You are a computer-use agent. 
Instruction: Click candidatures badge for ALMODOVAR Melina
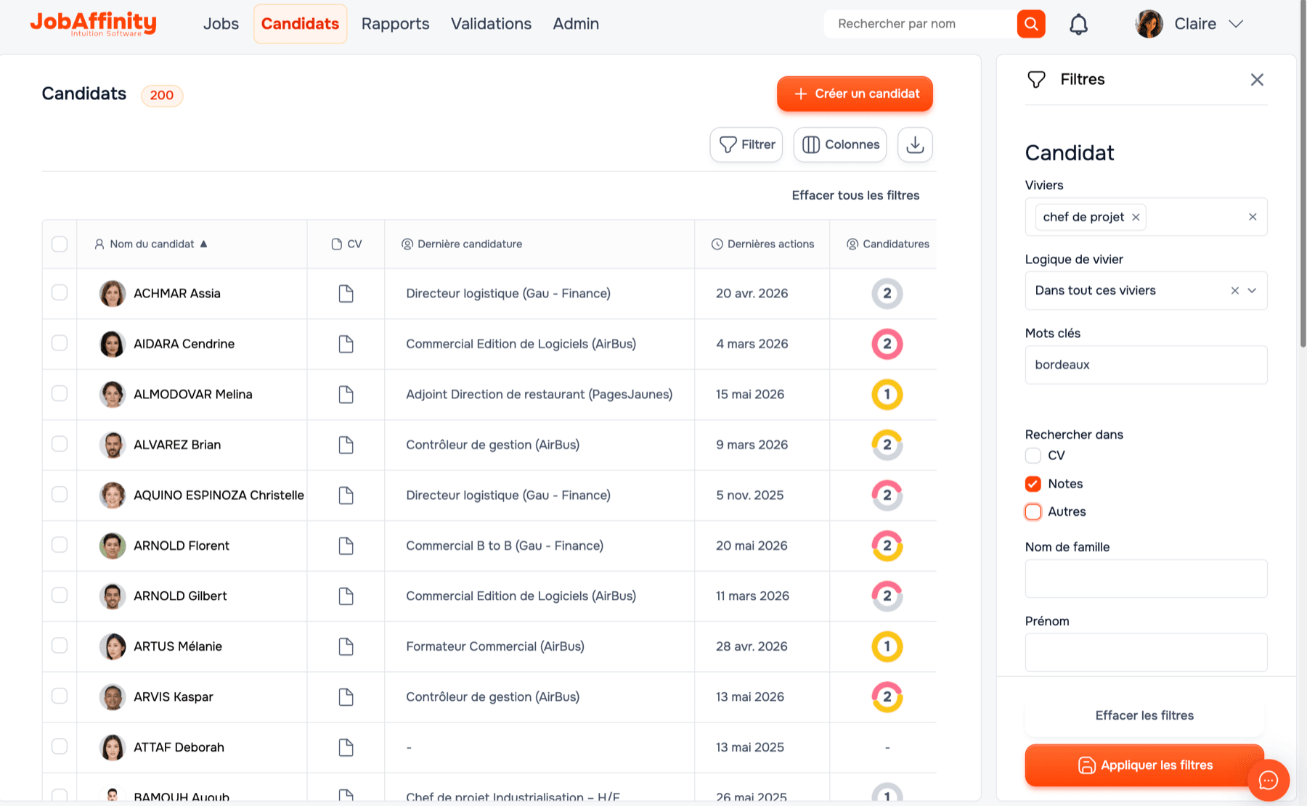(887, 395)
